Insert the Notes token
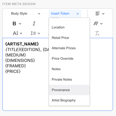Viewport: 116px width, 116px height. (x=69, y=69)
